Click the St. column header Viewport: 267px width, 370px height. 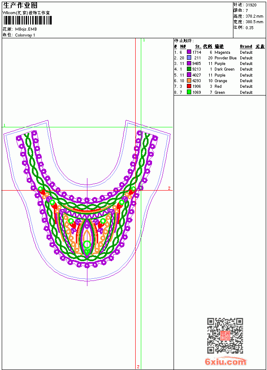[198, 46]
